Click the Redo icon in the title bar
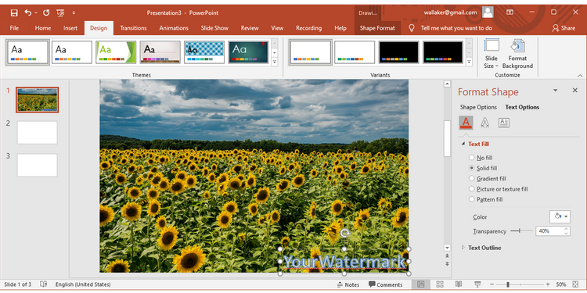 click(x=46, y=13)
